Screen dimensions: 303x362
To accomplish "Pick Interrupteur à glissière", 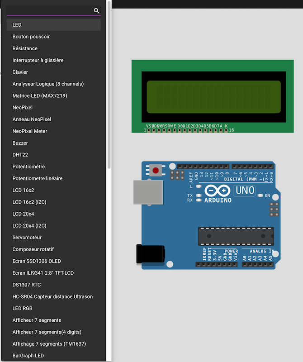I will 53,60.
